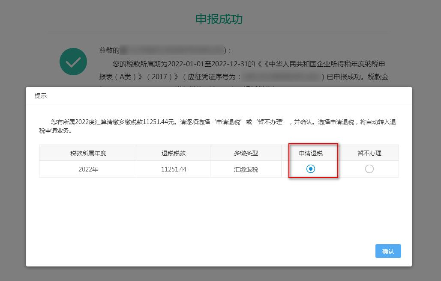
Task: Select the 退税税款 column header
Action: [173, 153]
